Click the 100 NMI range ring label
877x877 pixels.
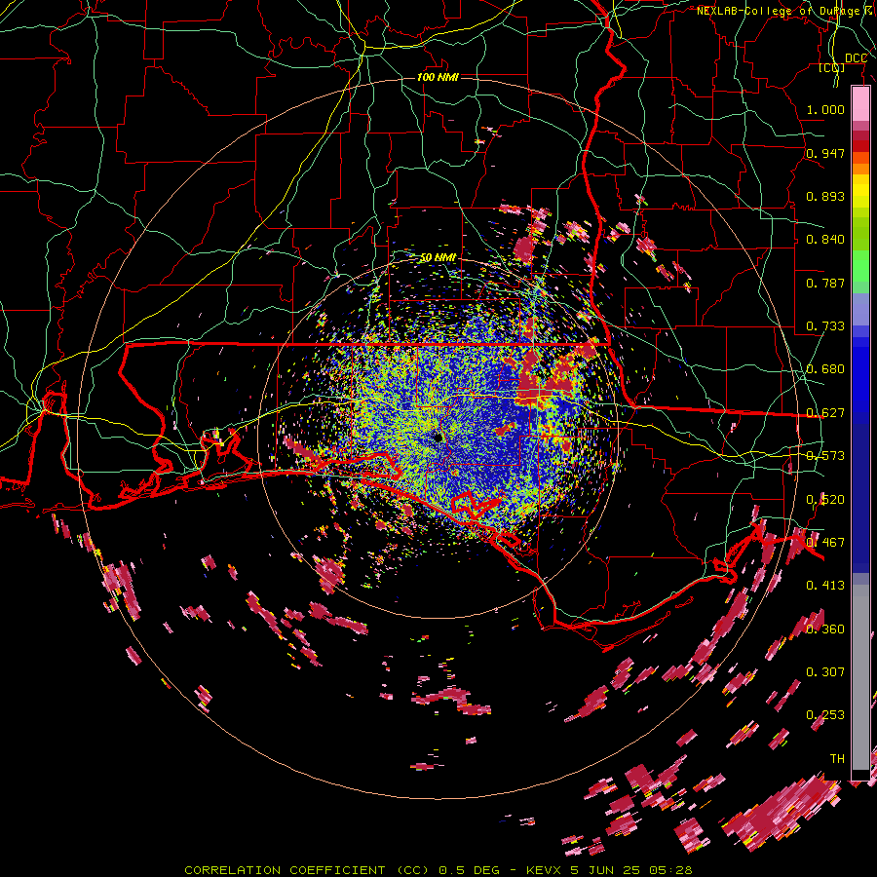(438, 77)
